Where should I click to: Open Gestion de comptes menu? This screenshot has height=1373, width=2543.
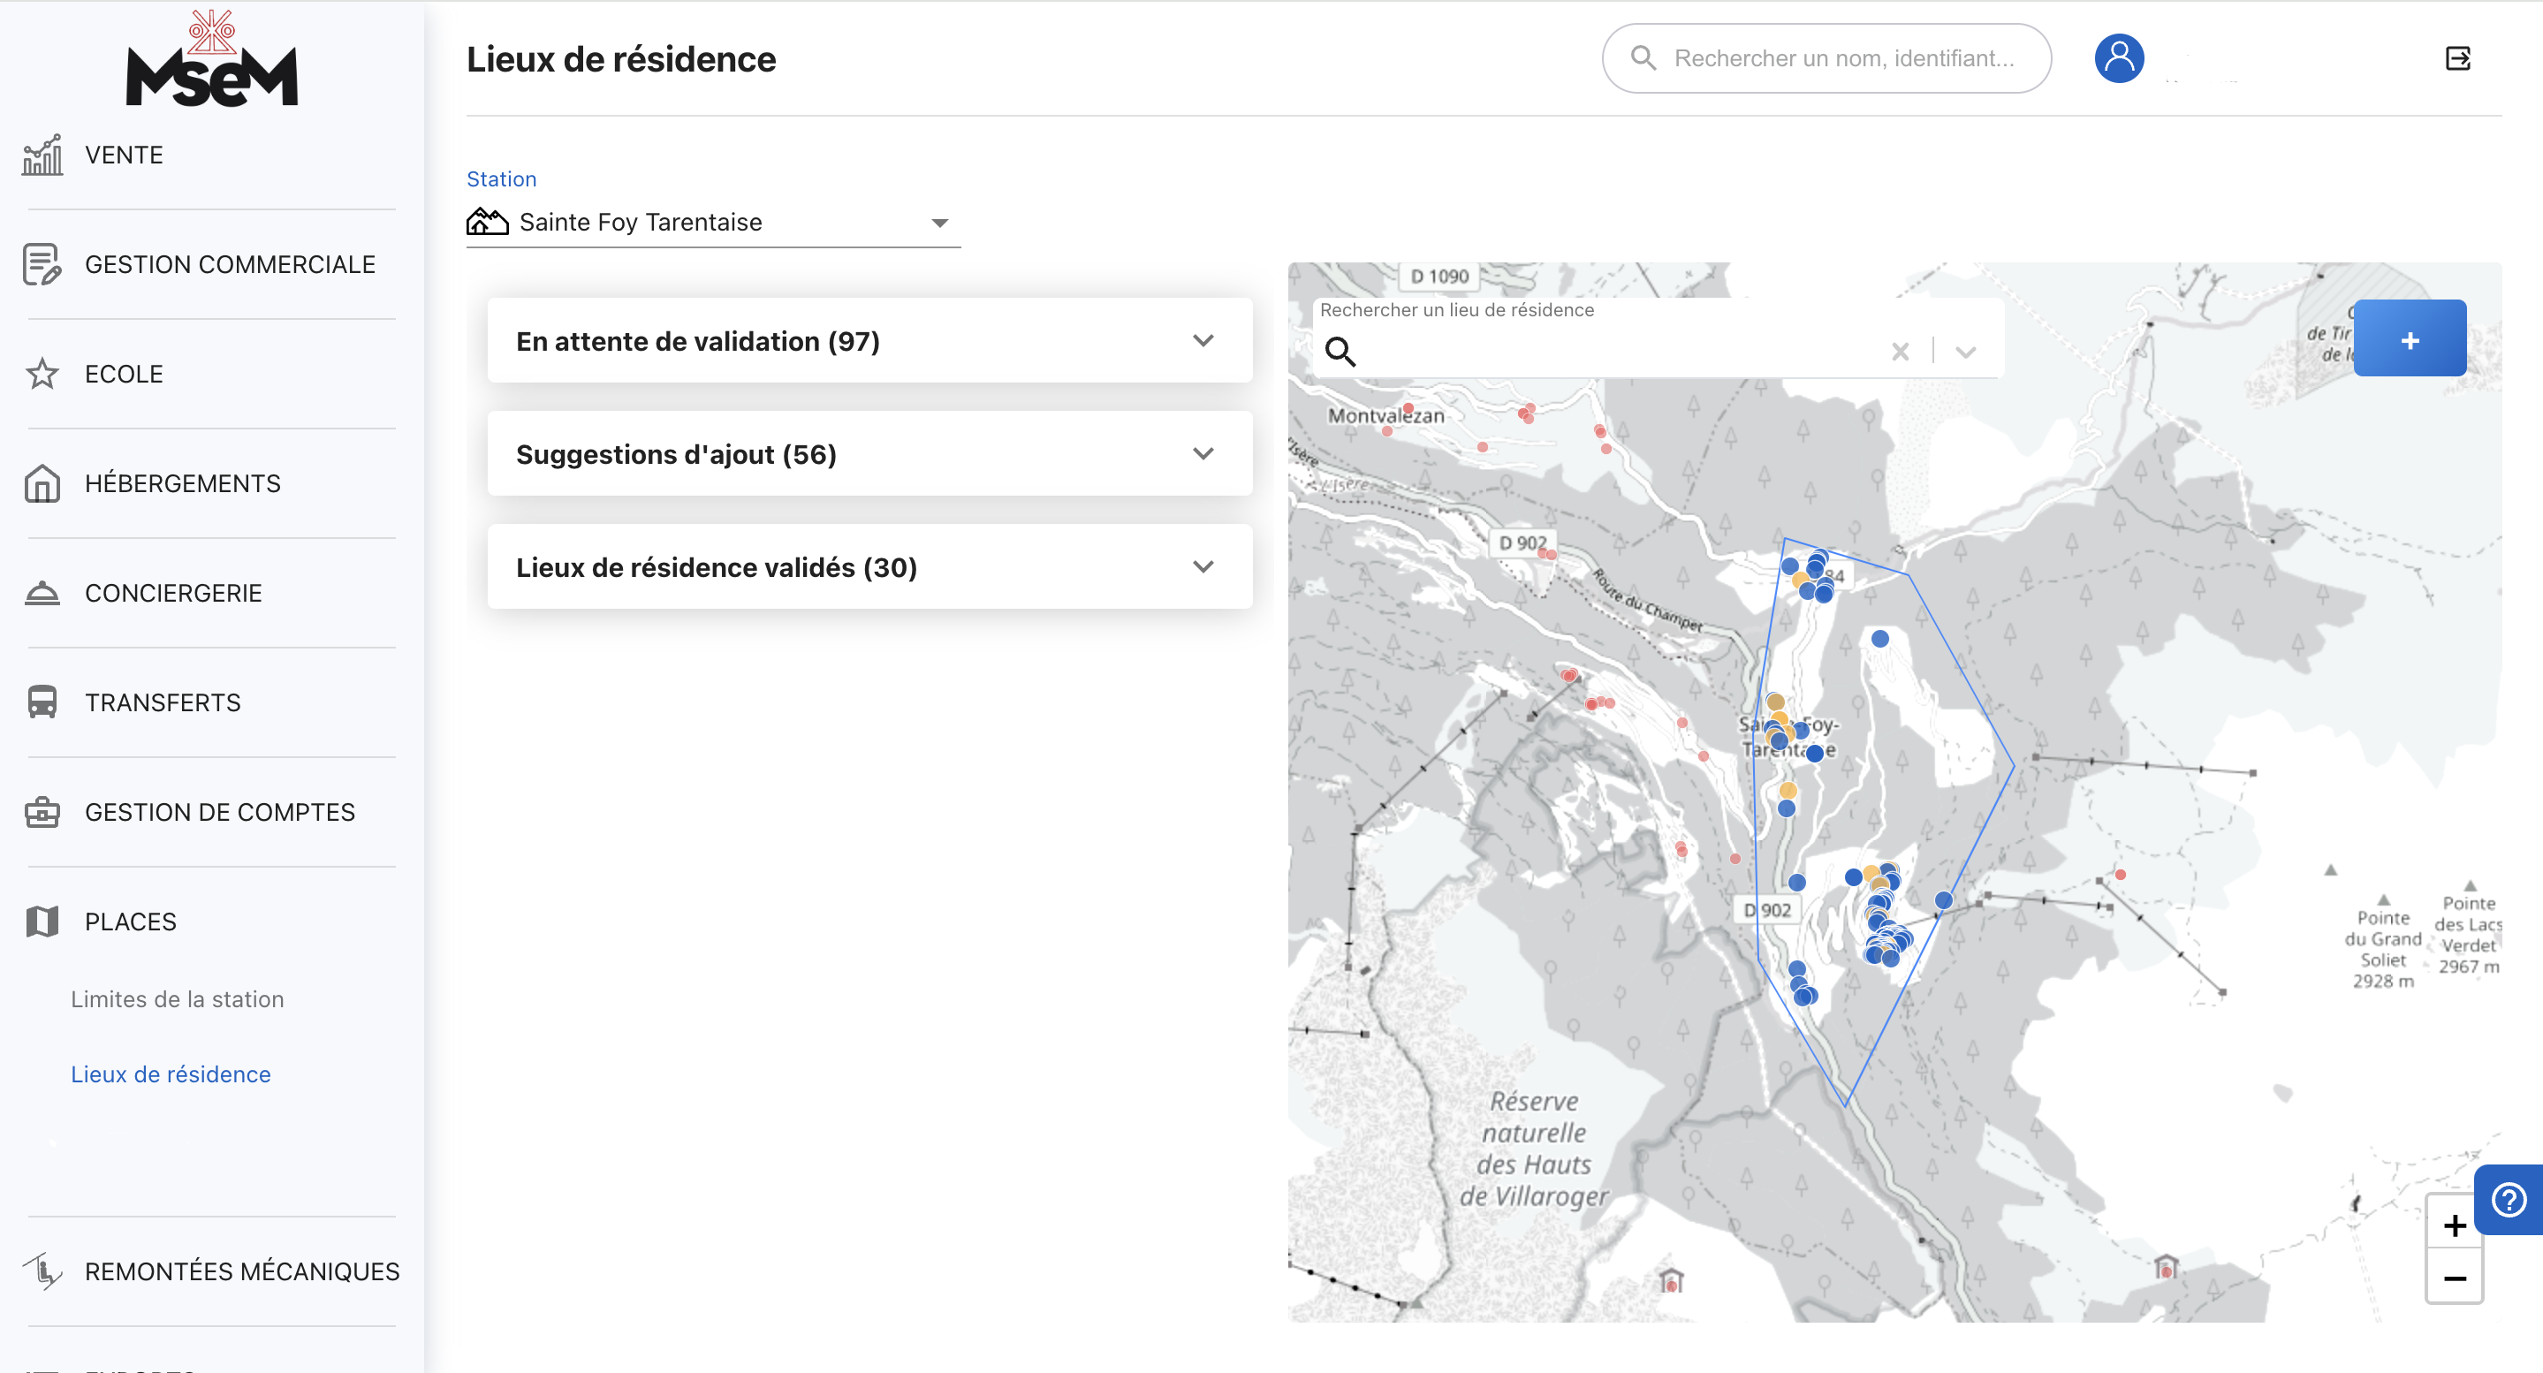(219, 811)
